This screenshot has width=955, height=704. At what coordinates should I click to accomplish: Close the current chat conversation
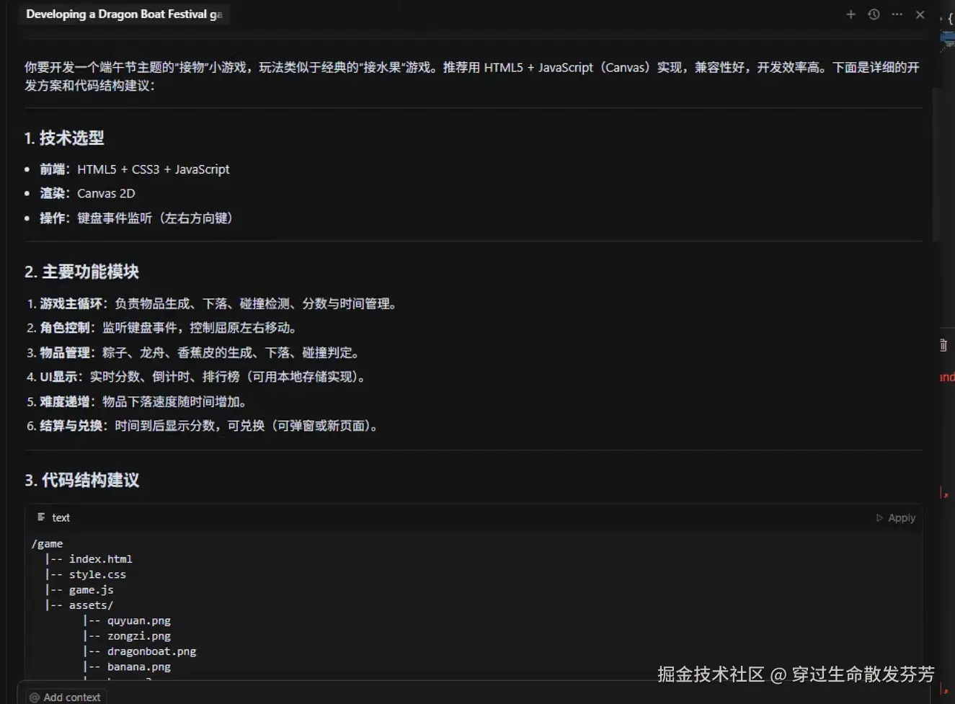point(920,14)
